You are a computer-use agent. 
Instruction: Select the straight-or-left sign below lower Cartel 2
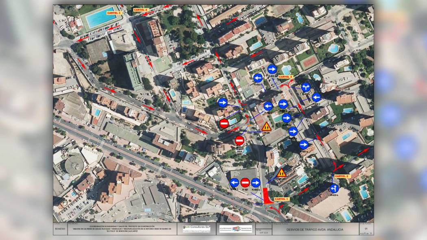point(334,188)
